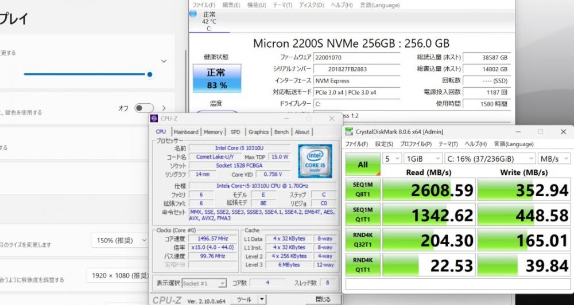Select the blue drive status orb for C:
The width and height of the screenshot is (574, 305).
193,14
